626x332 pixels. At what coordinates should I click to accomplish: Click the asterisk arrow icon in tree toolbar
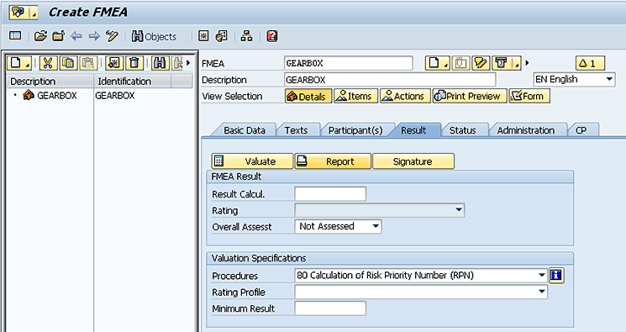[114, 63]
